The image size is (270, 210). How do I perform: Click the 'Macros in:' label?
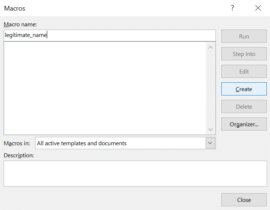pyautogui.click(x=17, y=143)
